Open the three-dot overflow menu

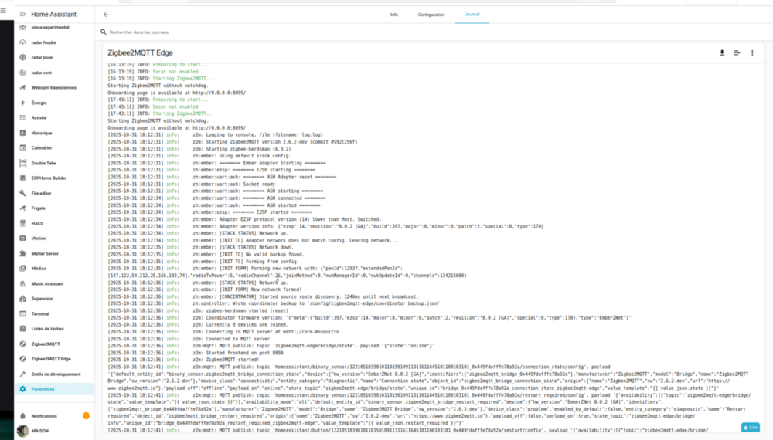(x=752, y=52)
